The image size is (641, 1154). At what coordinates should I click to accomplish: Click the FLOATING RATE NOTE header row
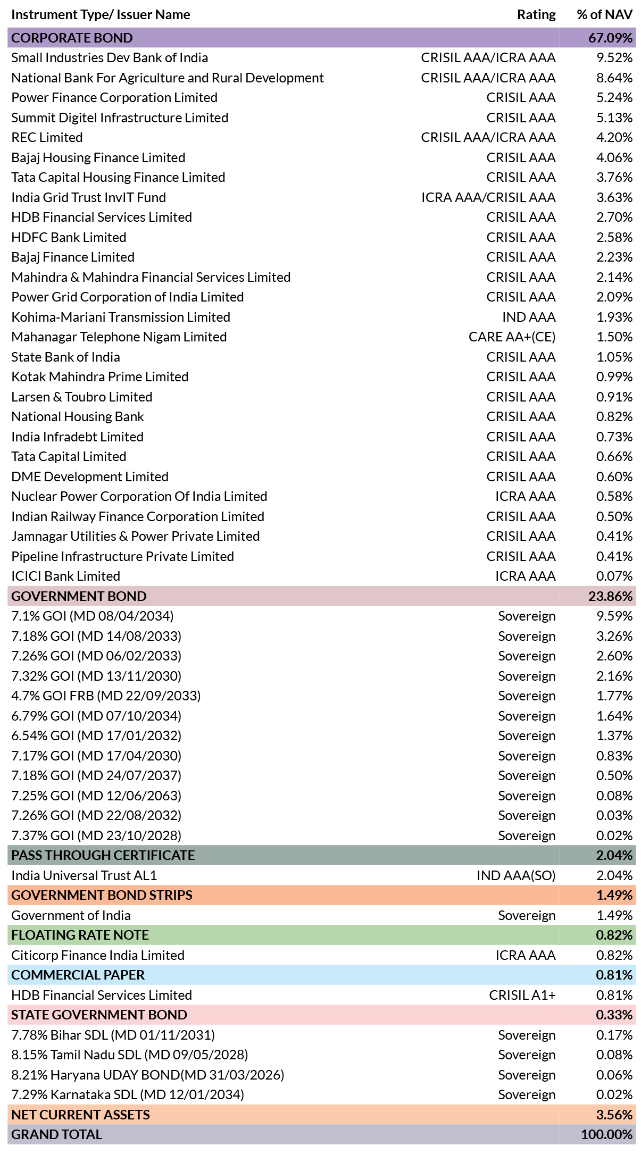pos(321,935)
